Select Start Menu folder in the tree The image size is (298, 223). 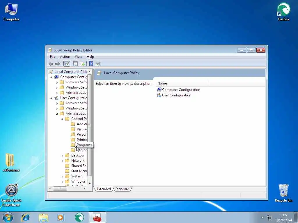click(x=79, y=171)
